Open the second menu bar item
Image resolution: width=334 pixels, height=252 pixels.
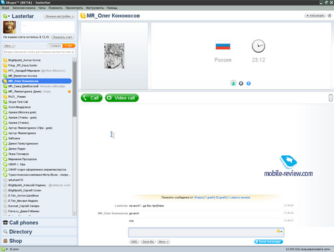click(x=23, y=8)
